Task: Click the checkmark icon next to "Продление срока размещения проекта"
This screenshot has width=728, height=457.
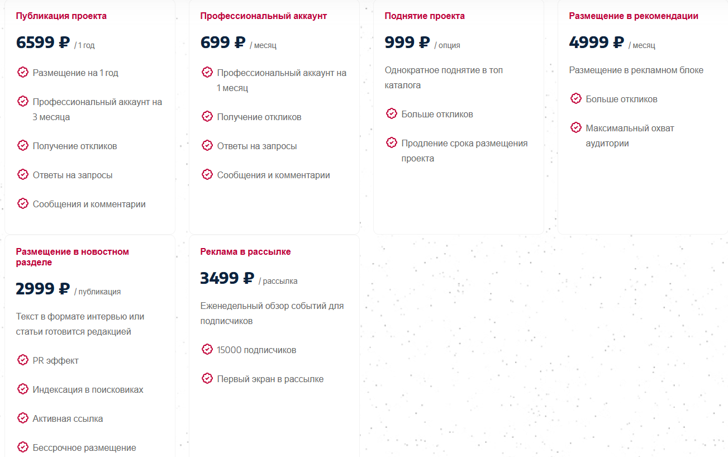Action: pyautogui.click(x=392, y=142)
